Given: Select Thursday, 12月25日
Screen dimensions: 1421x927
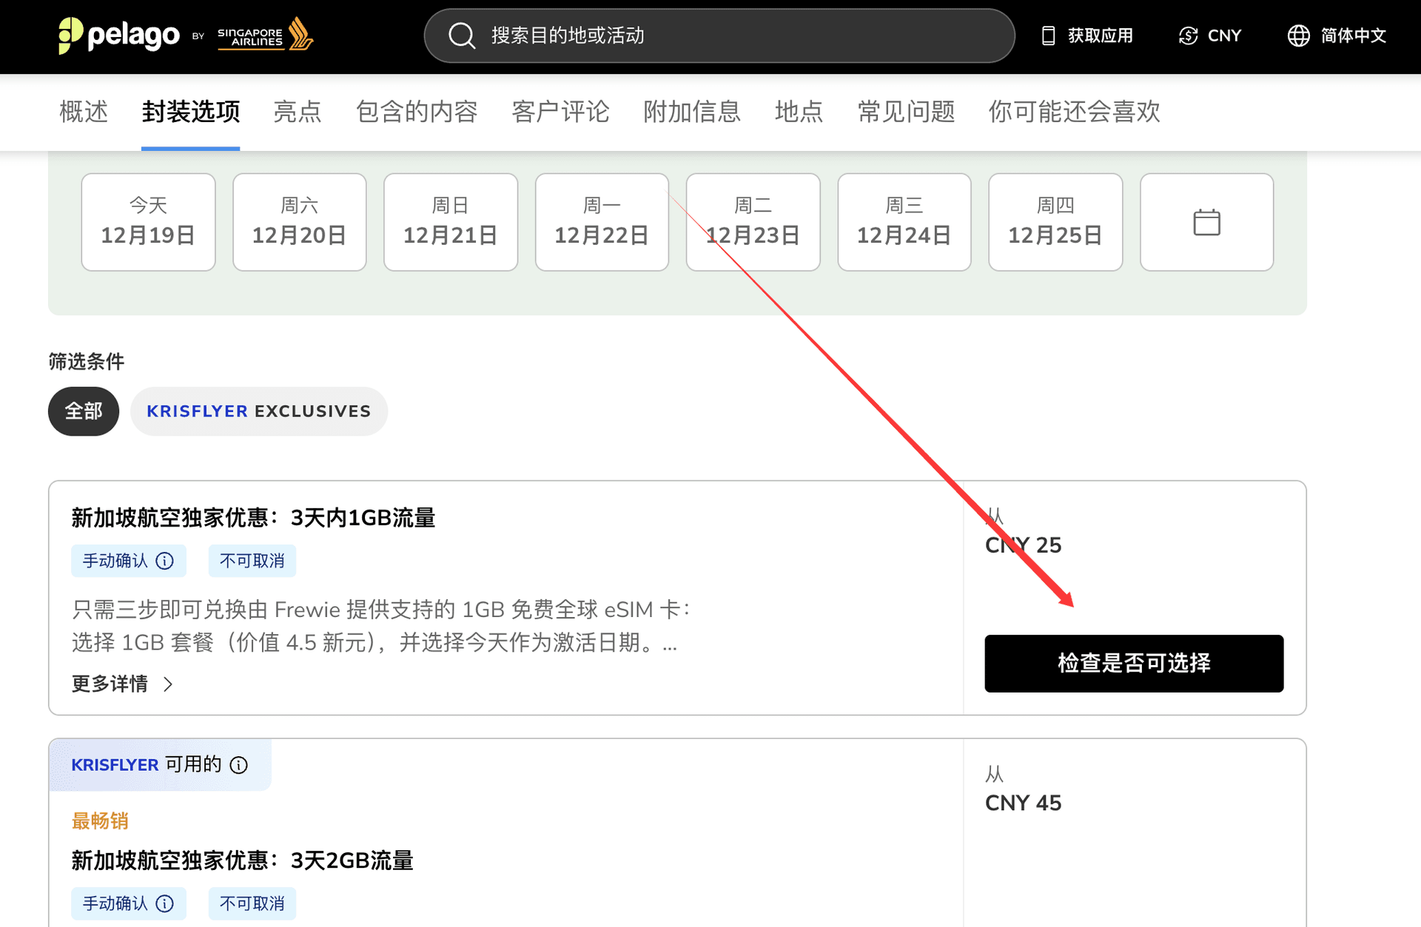Looking at the screenshot, I should pos(1055,222).
